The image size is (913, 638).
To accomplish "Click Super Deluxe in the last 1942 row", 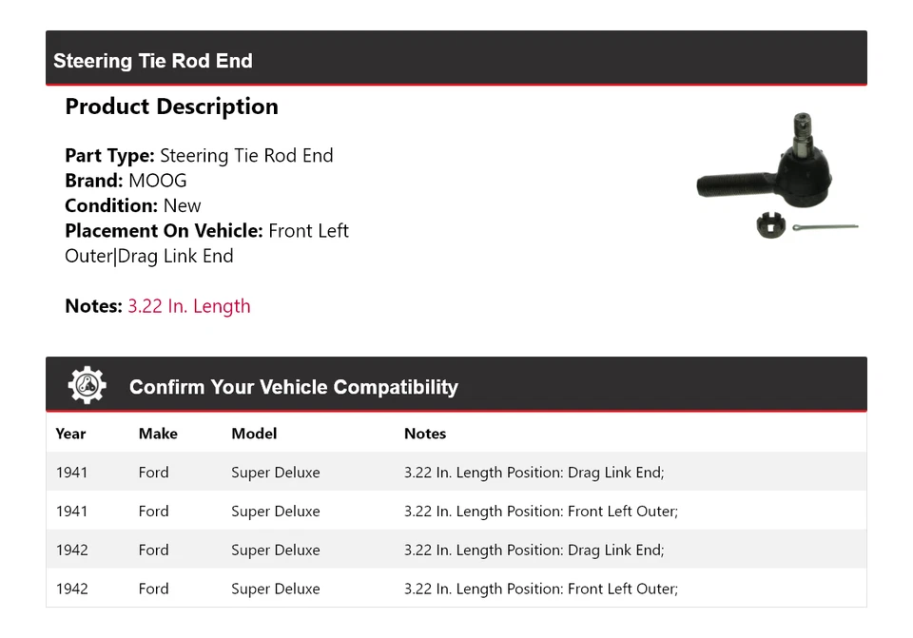I will click(275, 590).
